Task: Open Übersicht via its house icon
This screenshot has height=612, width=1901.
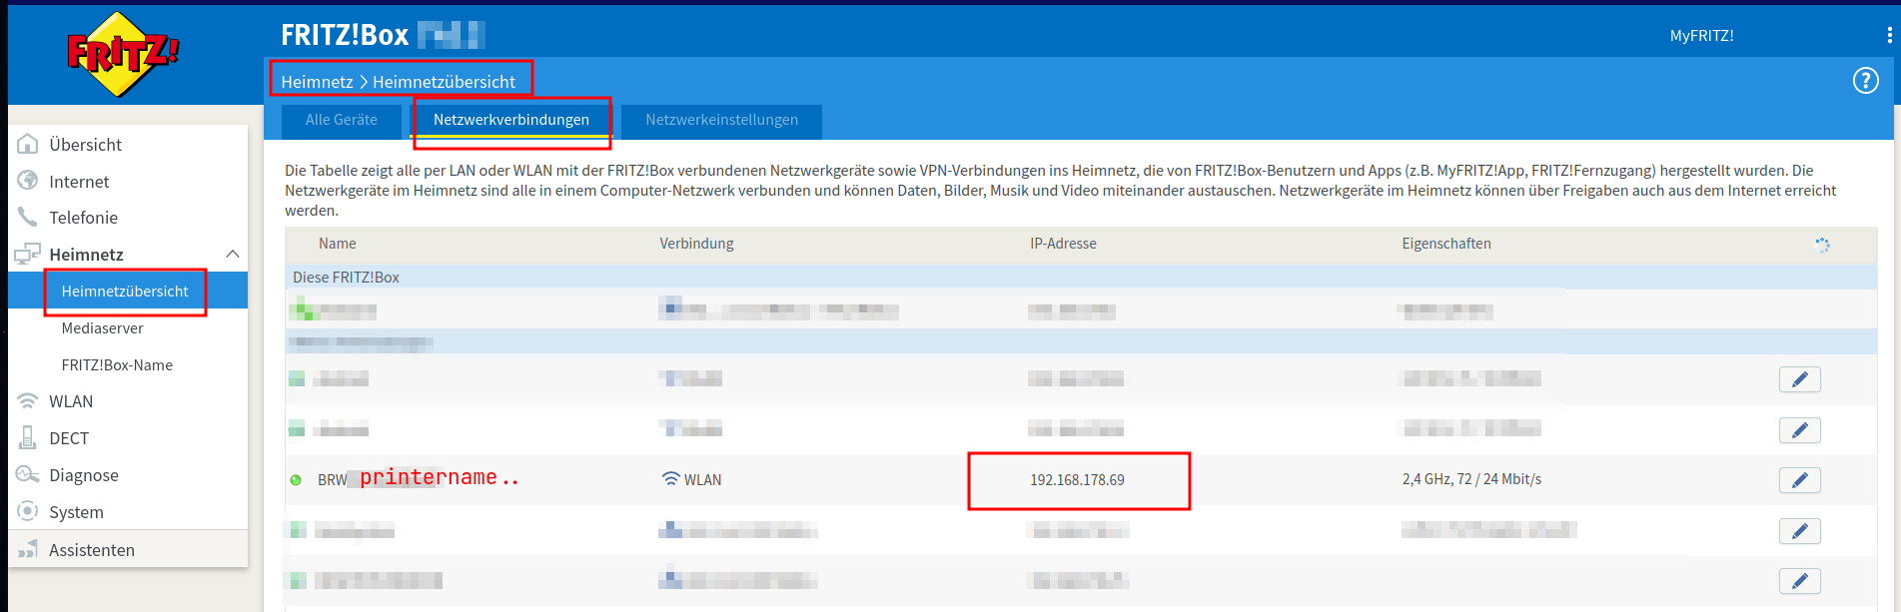Action: click(x=28, y=145)
